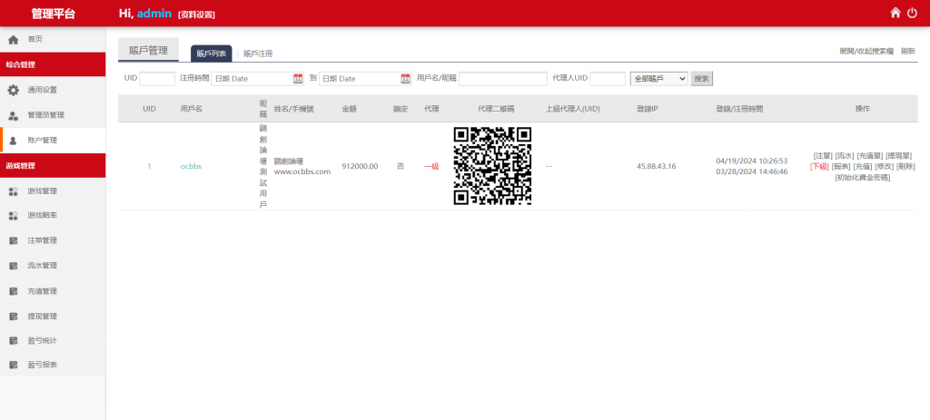Viewport: 930px width, 420px height.
Task: Focus the 注冊時間 start date field
Action: [x=257, y=78]
